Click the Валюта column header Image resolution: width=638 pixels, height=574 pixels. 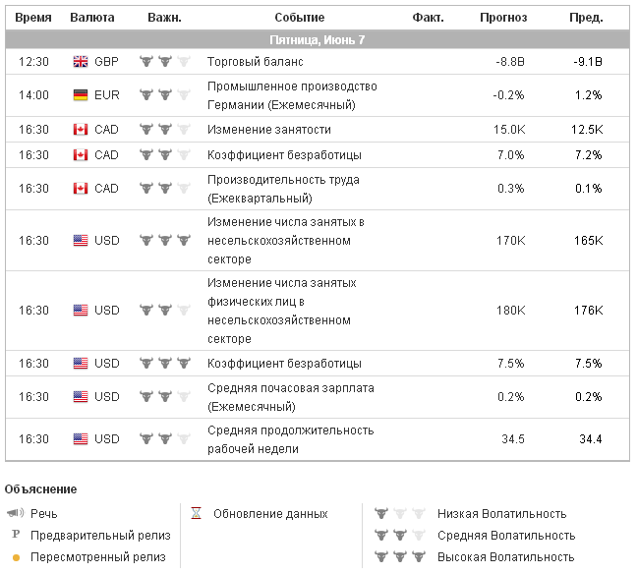(x=92, y=18)
